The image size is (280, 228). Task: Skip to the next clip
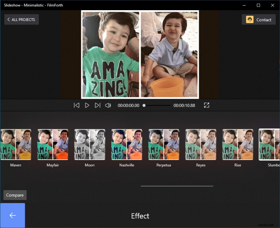pyautogui.click(x=97, y=105)
